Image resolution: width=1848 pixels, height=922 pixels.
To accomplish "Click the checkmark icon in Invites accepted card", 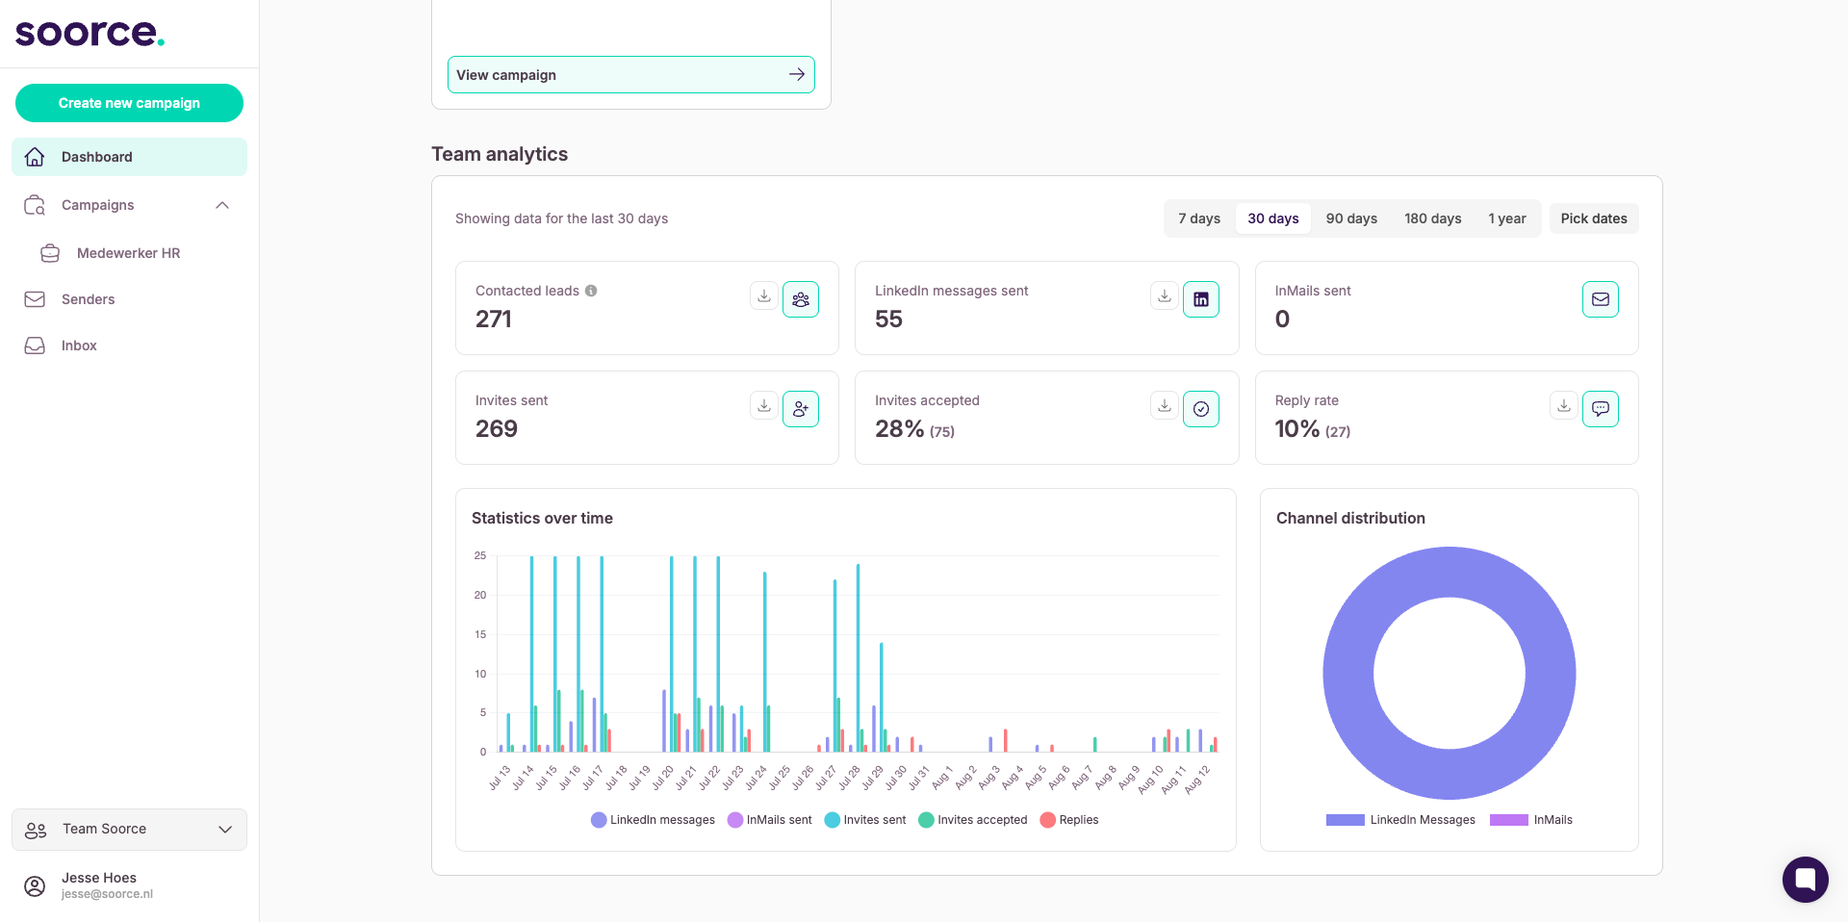I will pos(1201,409).
